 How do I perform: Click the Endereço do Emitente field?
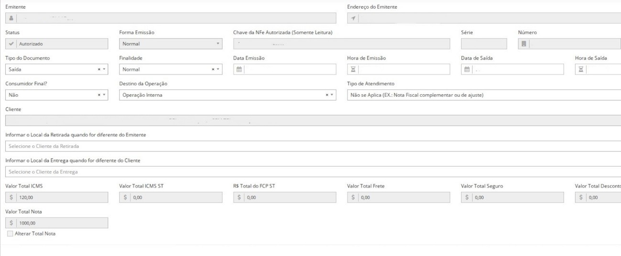click(484, 18)
